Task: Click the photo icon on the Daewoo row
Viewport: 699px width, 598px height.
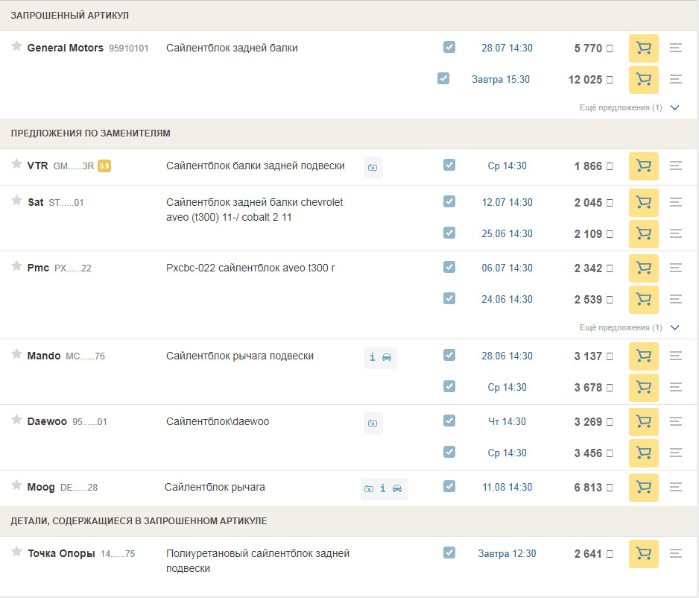Action: click(x=373, y=423)
